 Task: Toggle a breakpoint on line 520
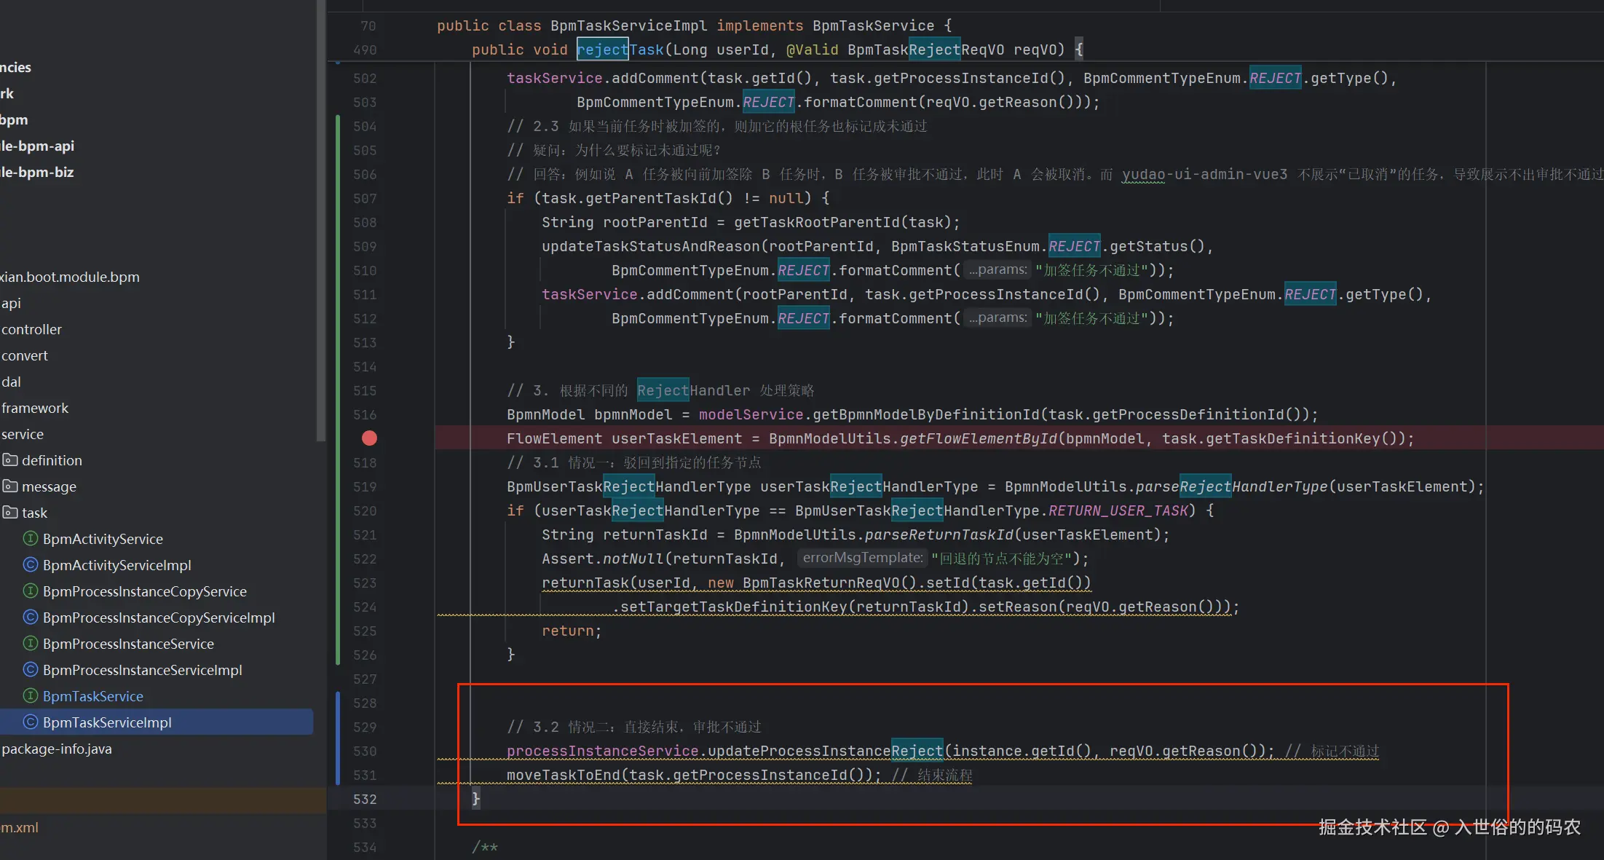coord(365,511)
